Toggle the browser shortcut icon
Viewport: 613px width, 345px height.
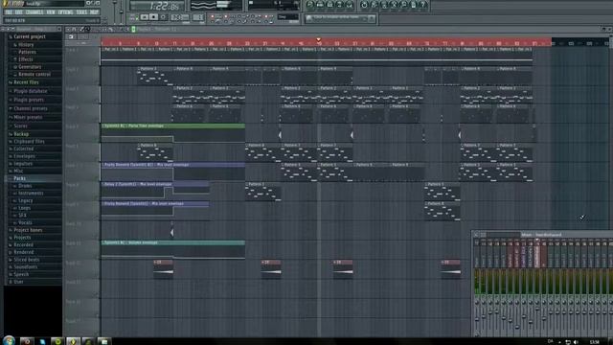click(x=339, y=5)
